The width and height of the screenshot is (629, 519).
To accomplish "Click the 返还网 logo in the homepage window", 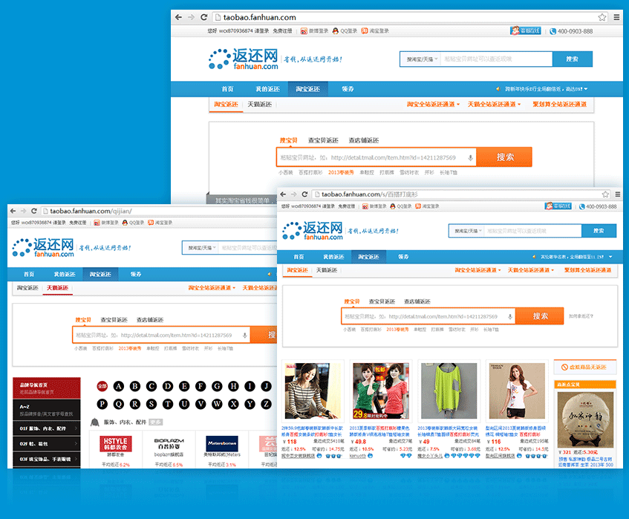I will point(244,59).
